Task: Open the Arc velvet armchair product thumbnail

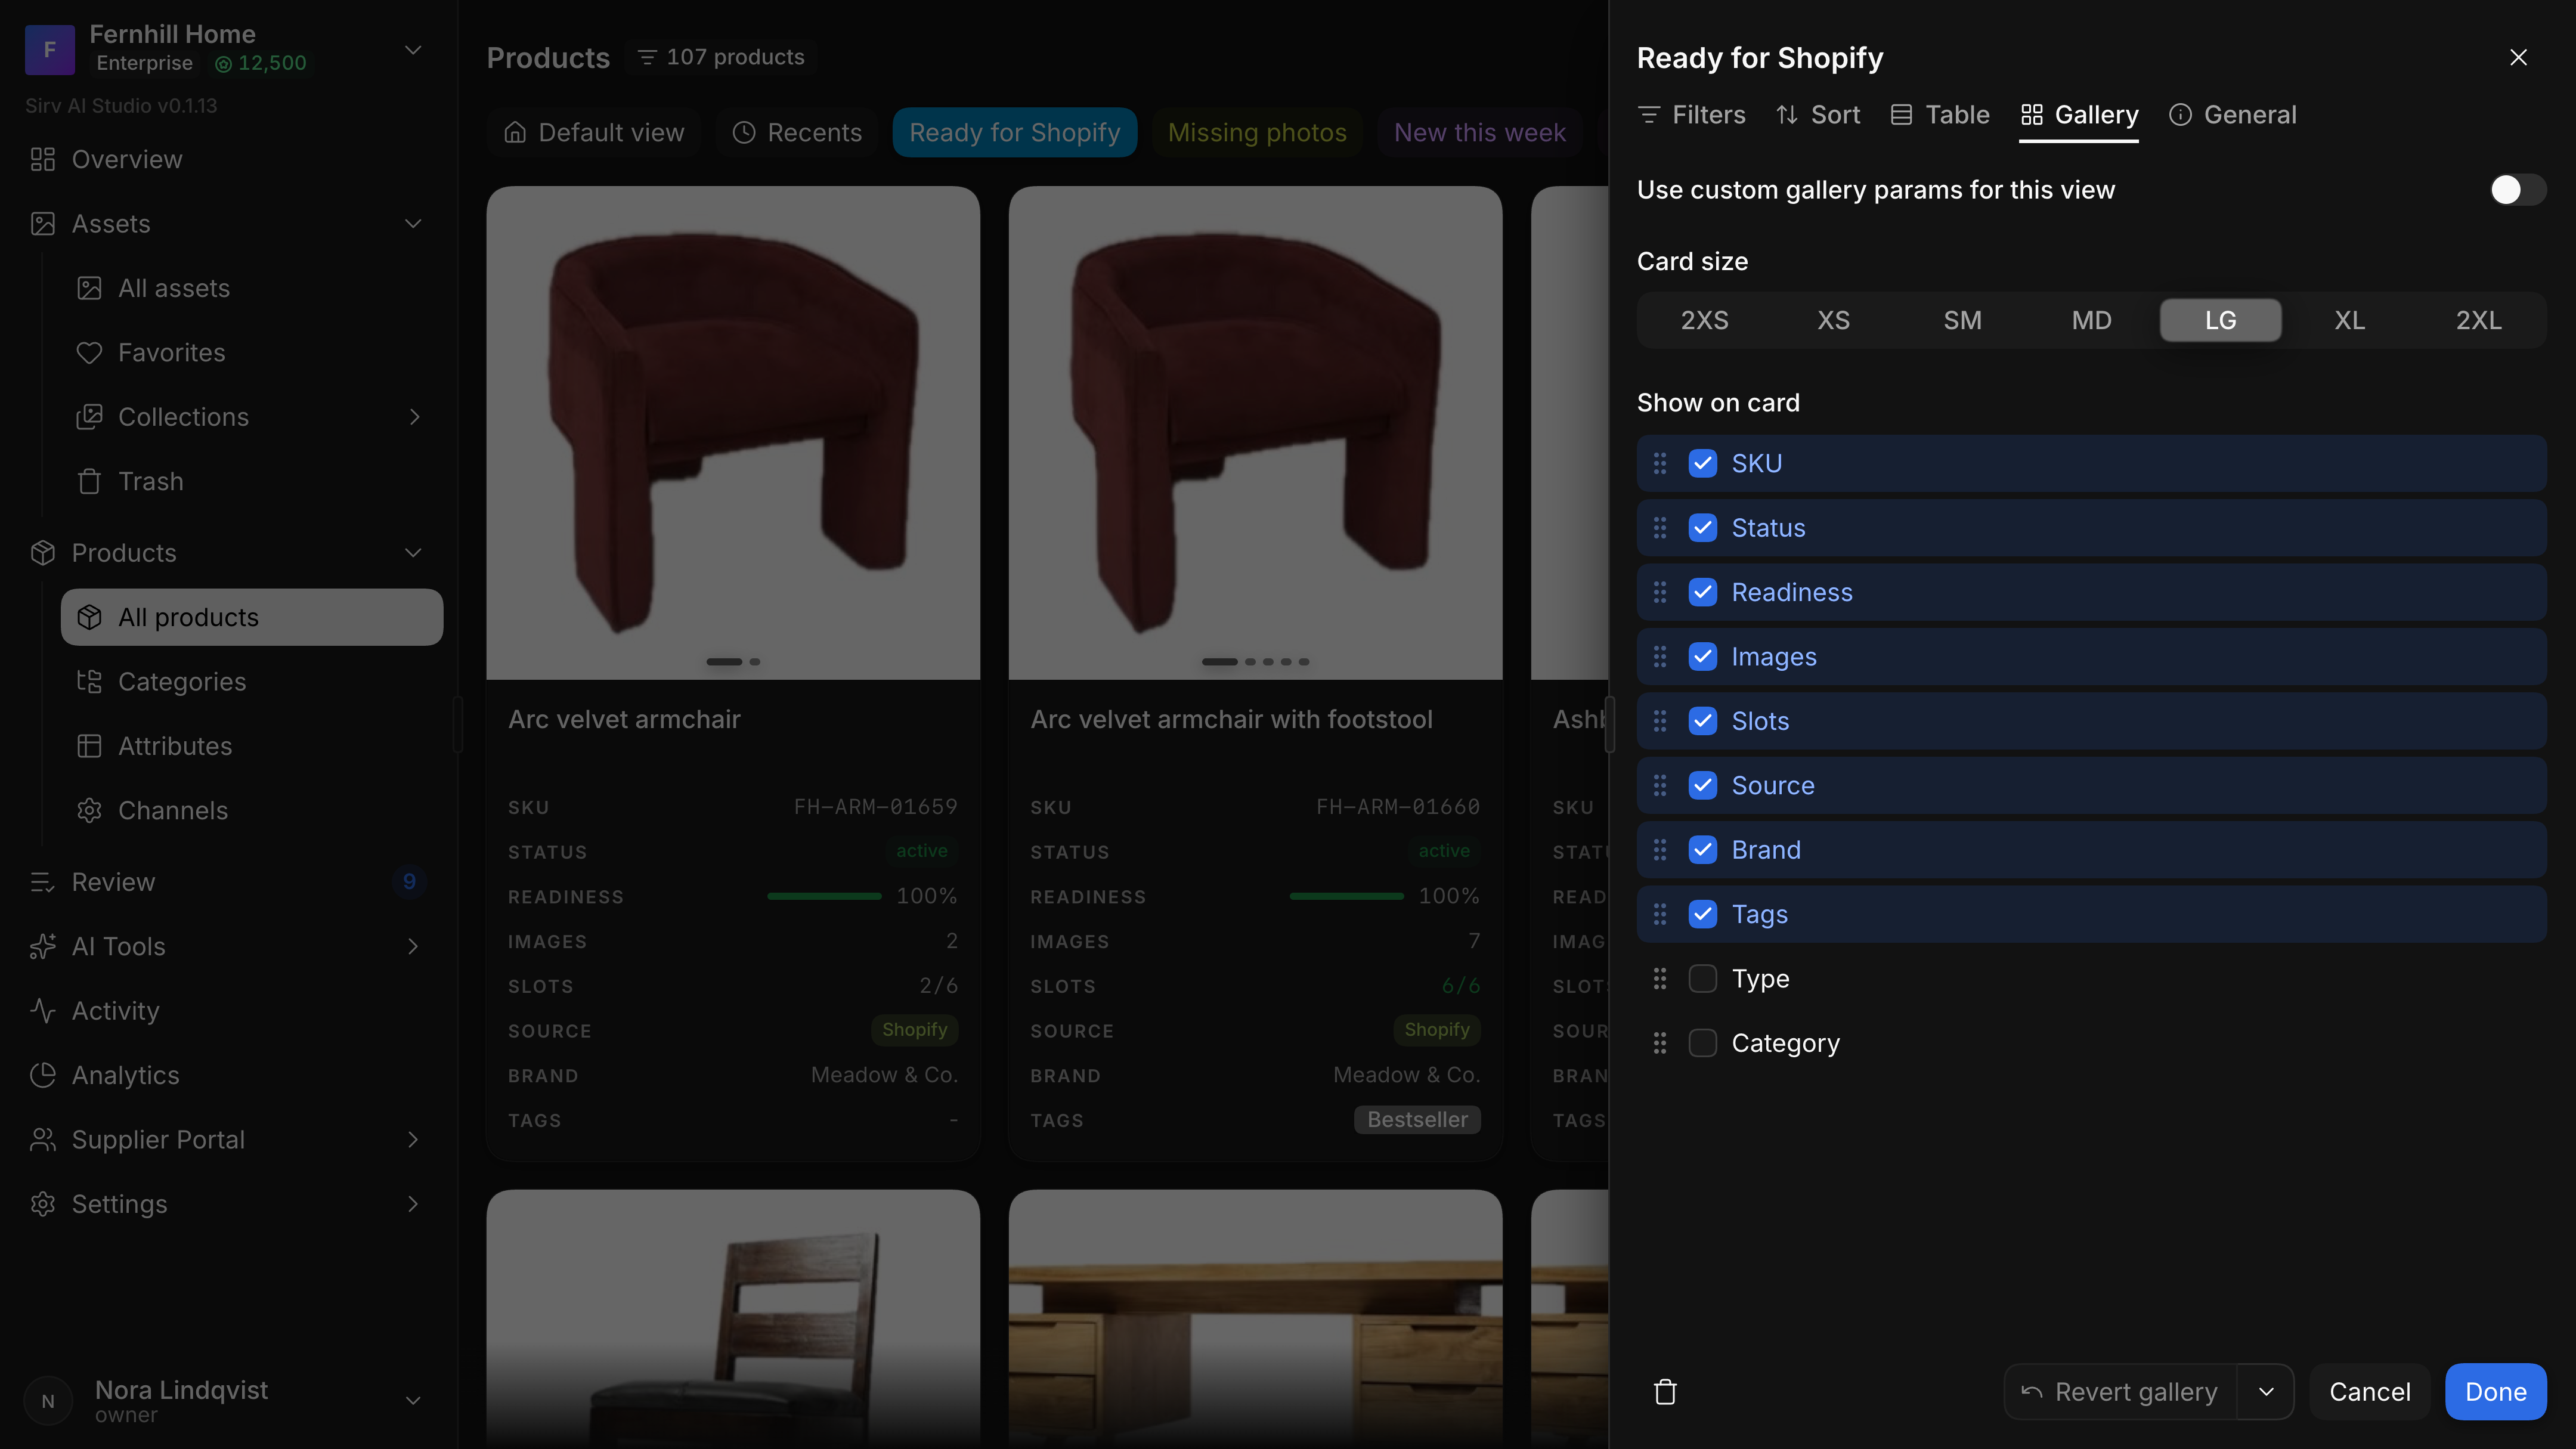Action: [733, 432]
